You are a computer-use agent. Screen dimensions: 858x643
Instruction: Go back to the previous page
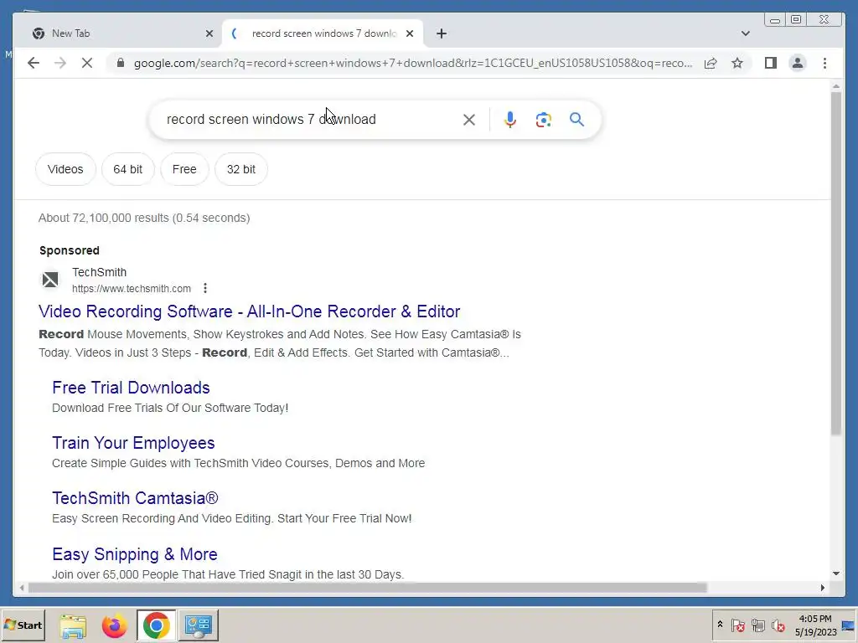pyautogui.click(x=34, y=63)
